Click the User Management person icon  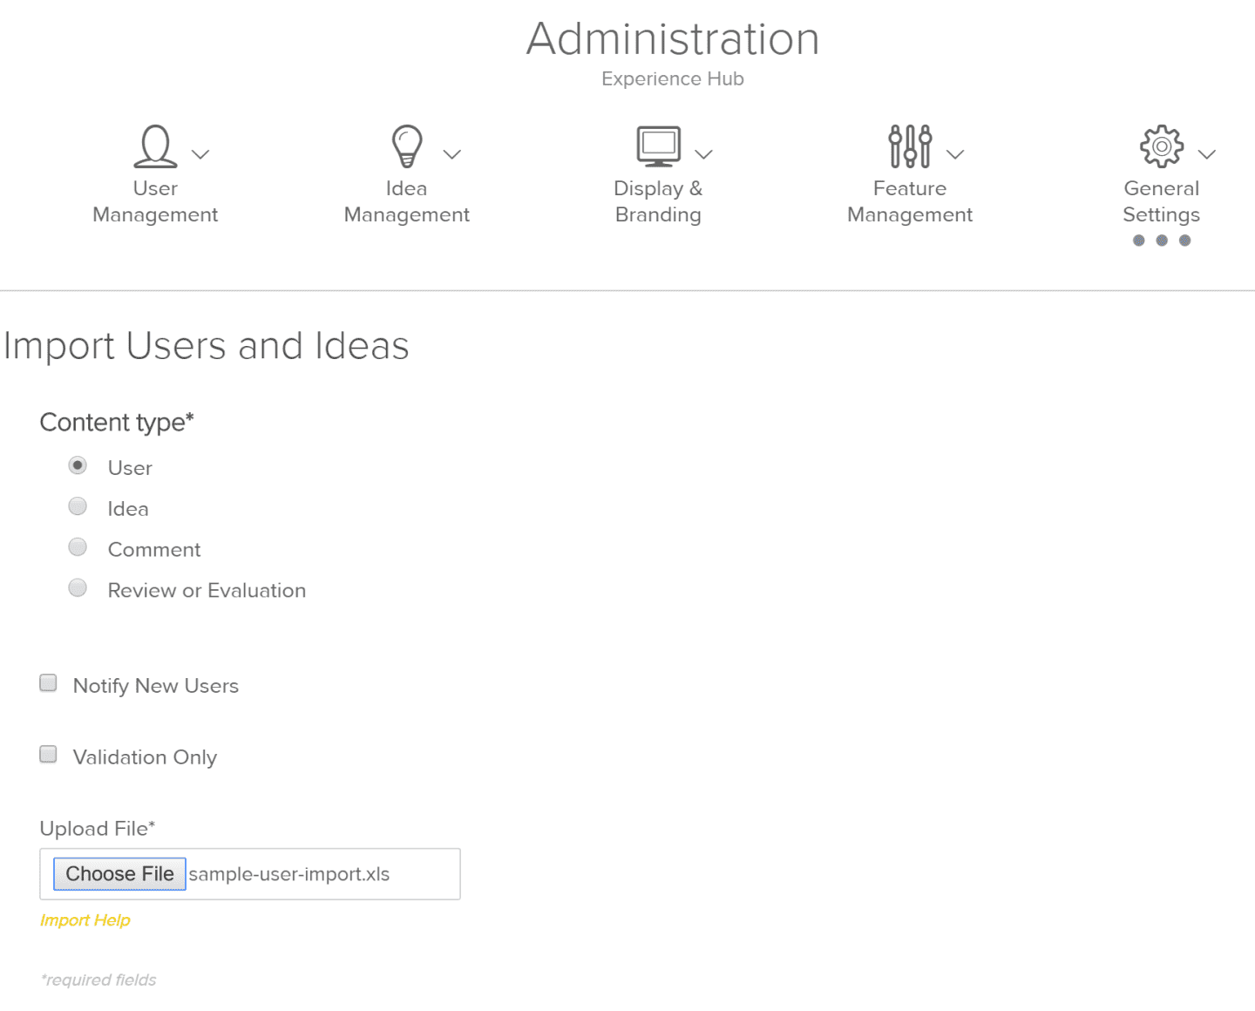[x=155, y=146]
